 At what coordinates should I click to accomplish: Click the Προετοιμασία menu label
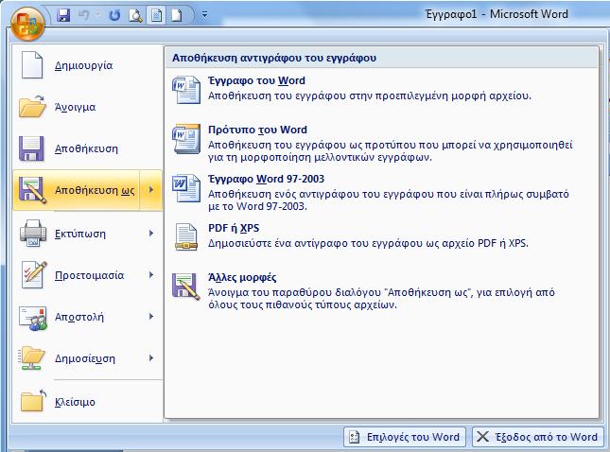coord(90,275)
